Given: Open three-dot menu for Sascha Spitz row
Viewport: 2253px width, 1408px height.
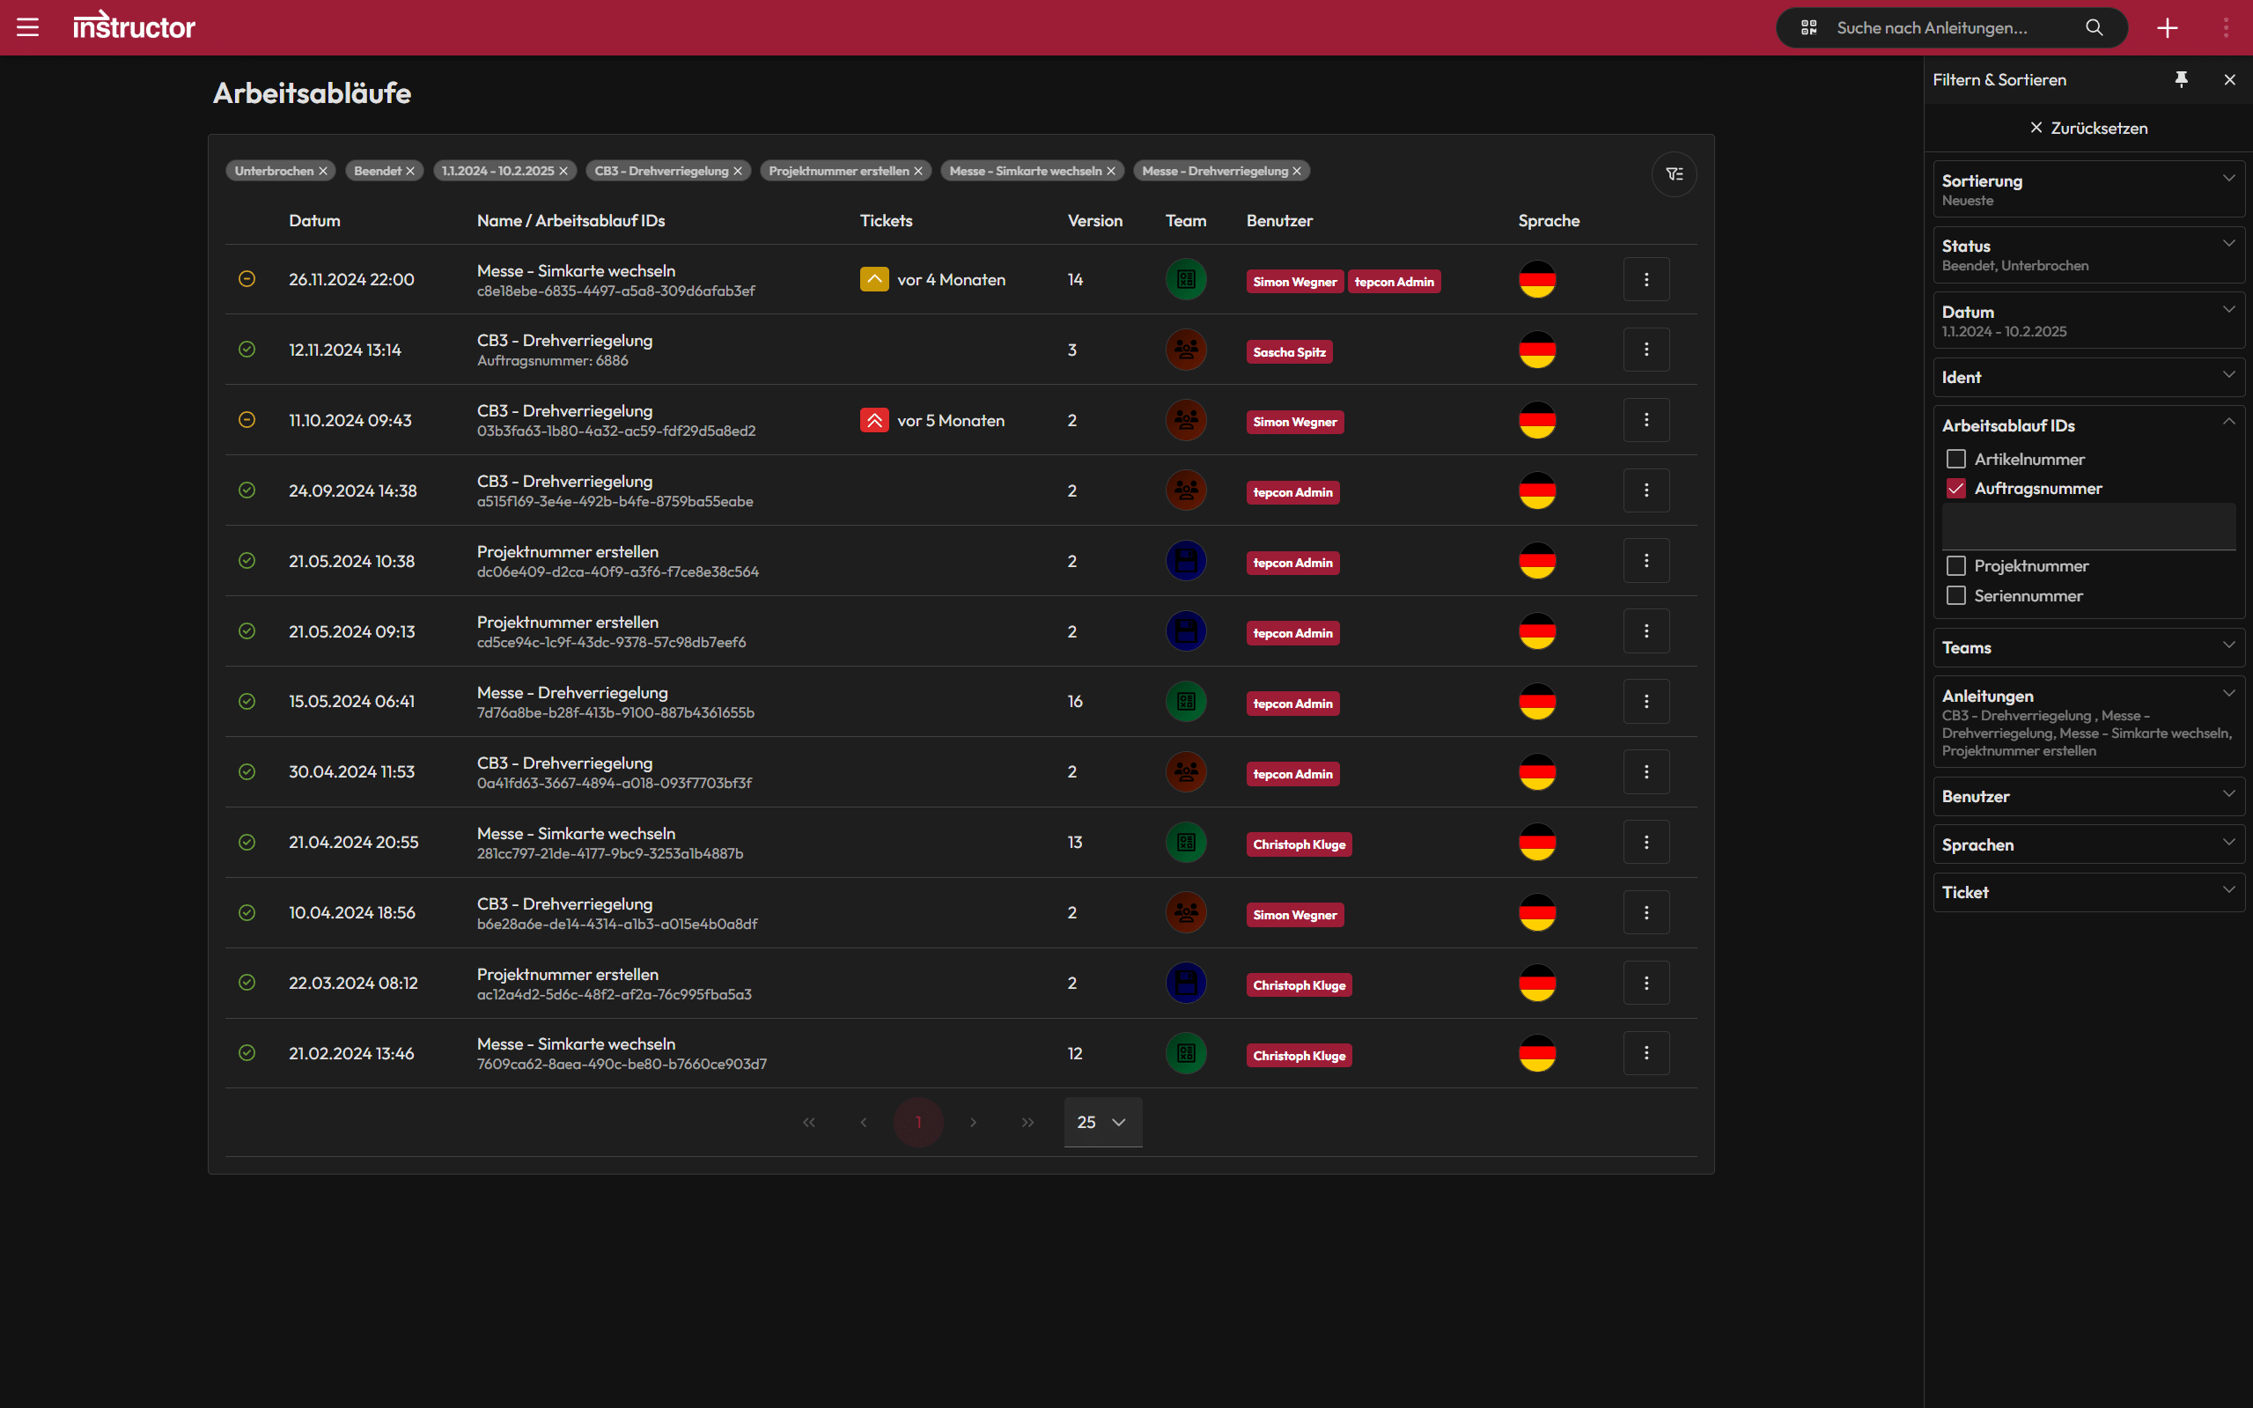Looking at the screenshot, I should coord(1646,350).
